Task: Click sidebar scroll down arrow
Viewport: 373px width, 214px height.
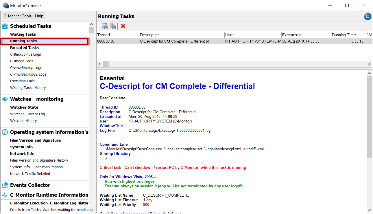Action: pyautogui.click(x=91, y=211)
